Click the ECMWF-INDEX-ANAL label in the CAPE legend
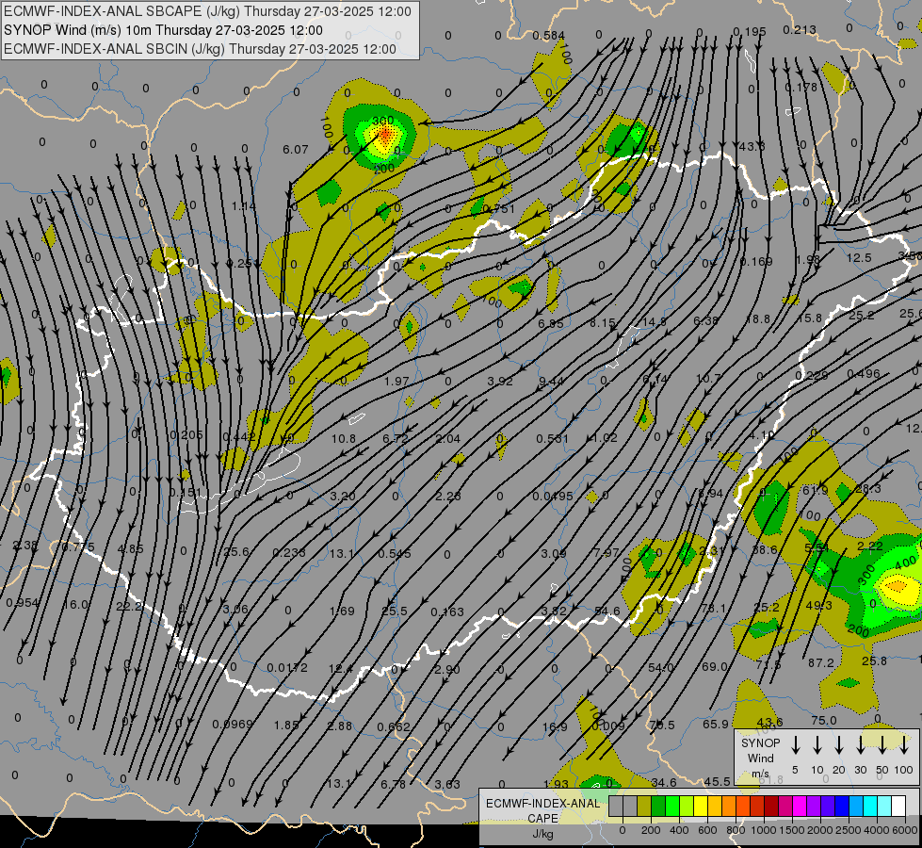The width and height of the screenshot is (922, 848). (542, 804)
